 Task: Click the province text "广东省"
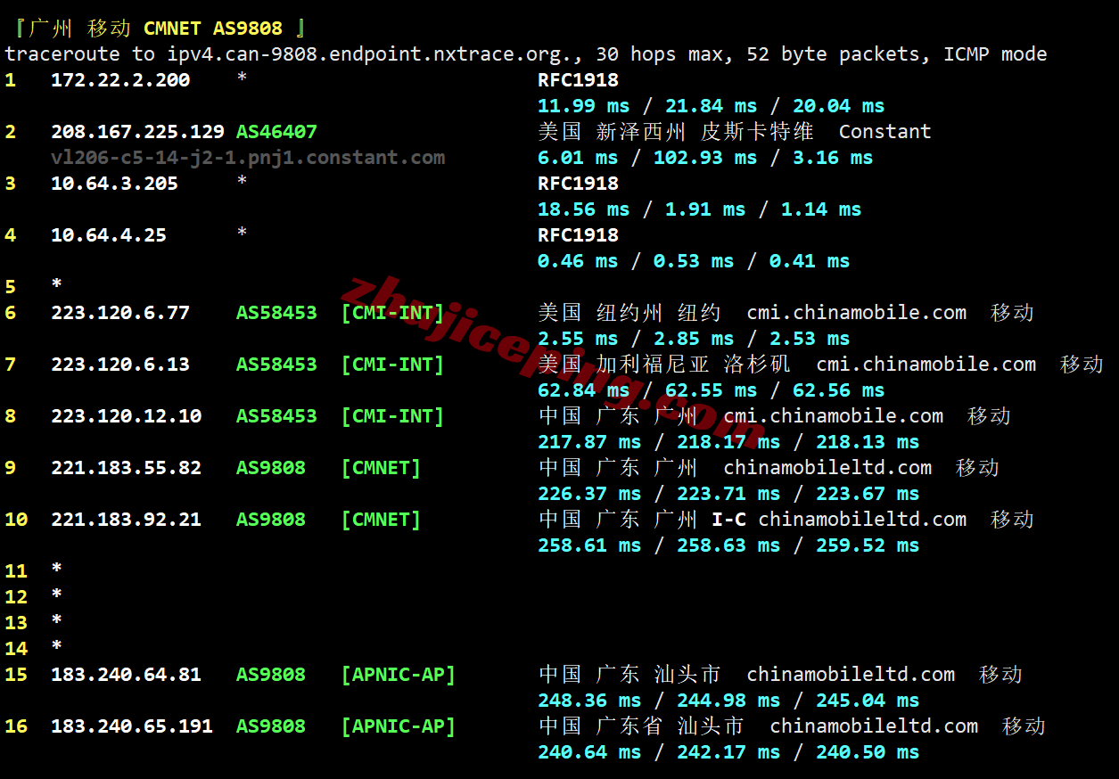point(629,726)
